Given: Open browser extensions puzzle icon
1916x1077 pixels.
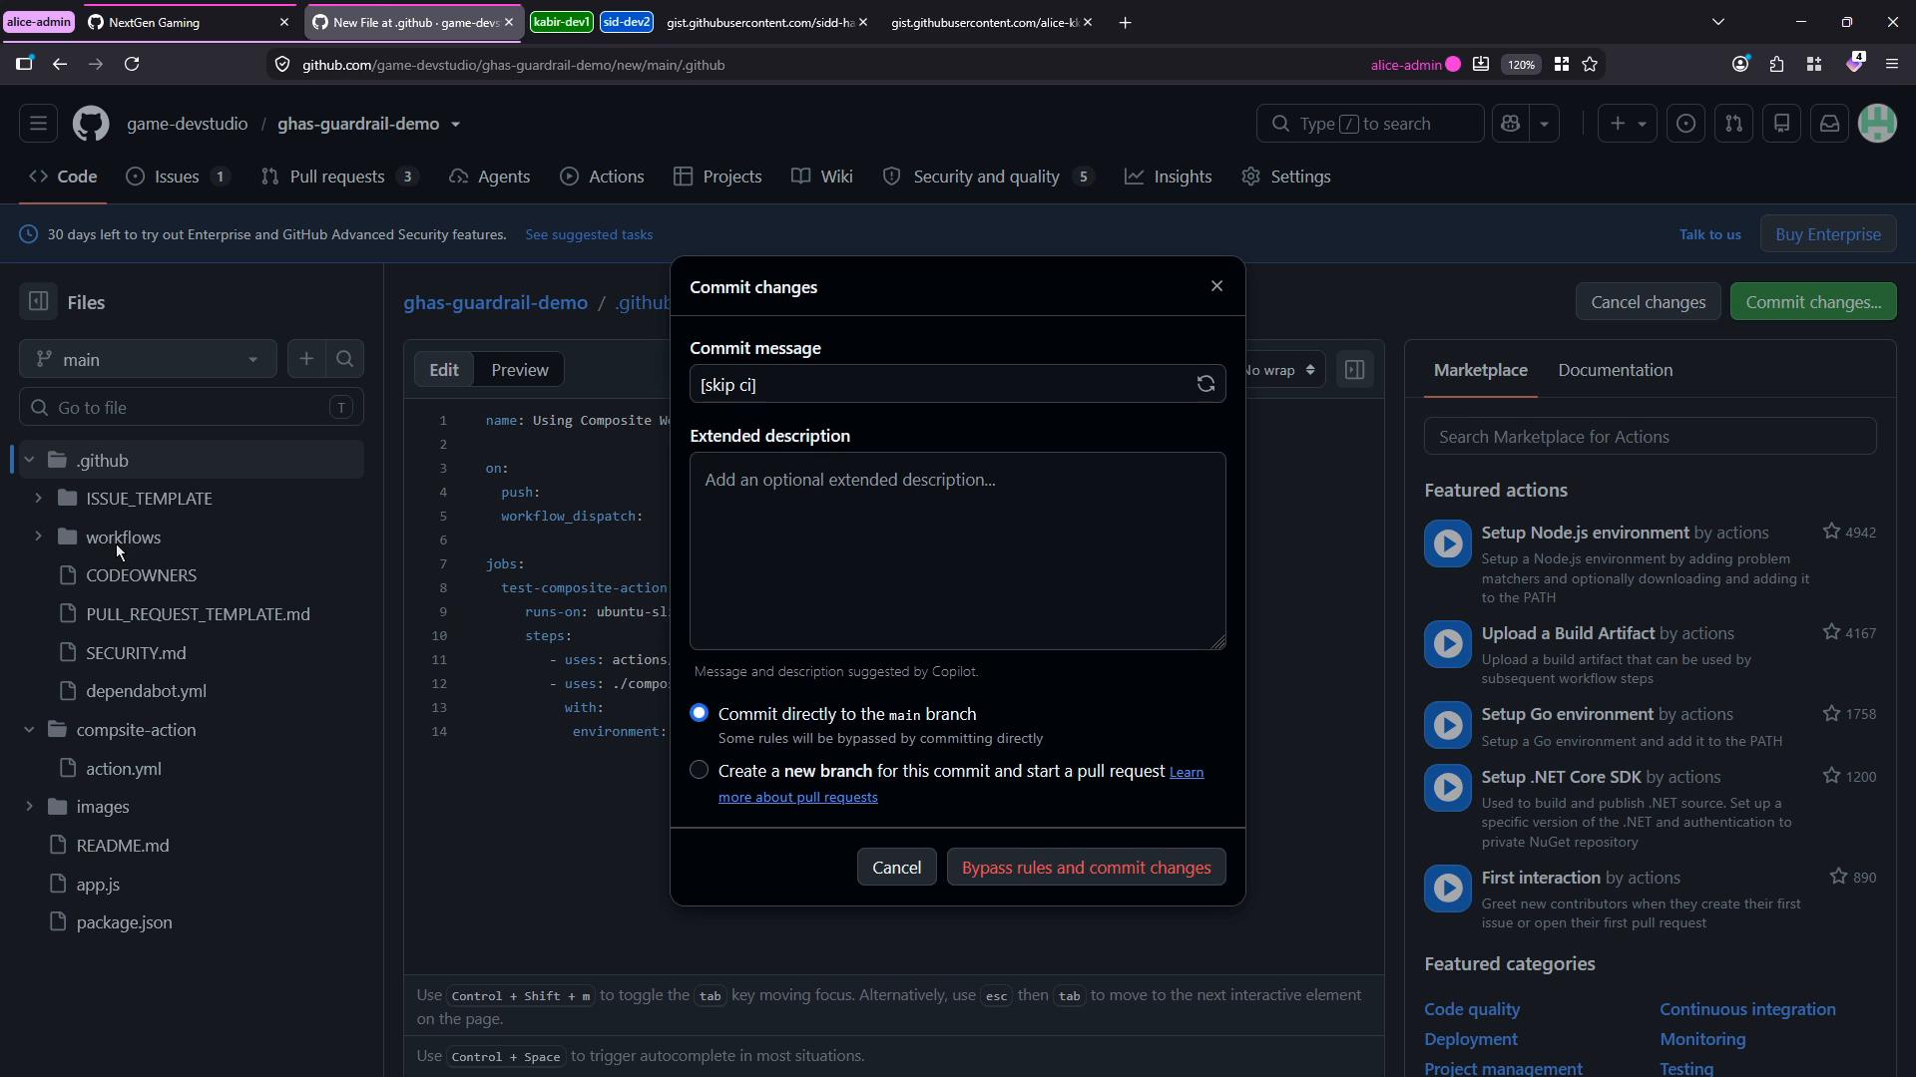Looking at the screenshot, I should tap(1776, 65).
